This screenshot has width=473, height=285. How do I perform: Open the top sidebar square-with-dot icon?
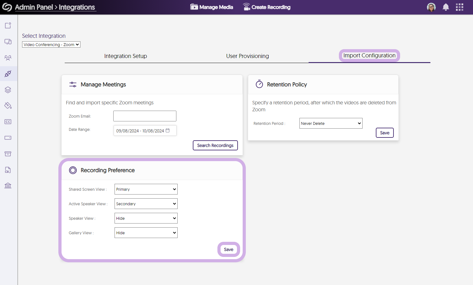[x=8, y=26]
